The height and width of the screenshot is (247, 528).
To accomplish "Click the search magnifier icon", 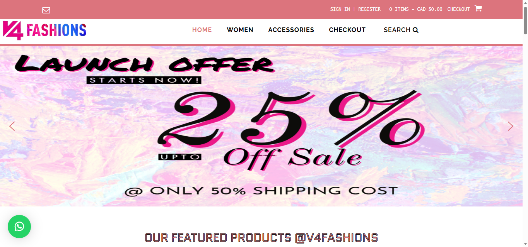I will 415,30.
